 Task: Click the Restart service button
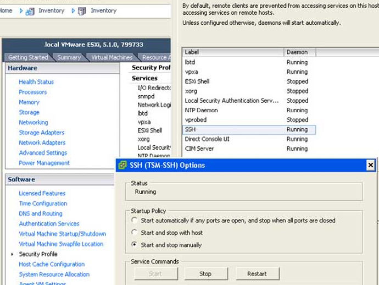point(257,273)
